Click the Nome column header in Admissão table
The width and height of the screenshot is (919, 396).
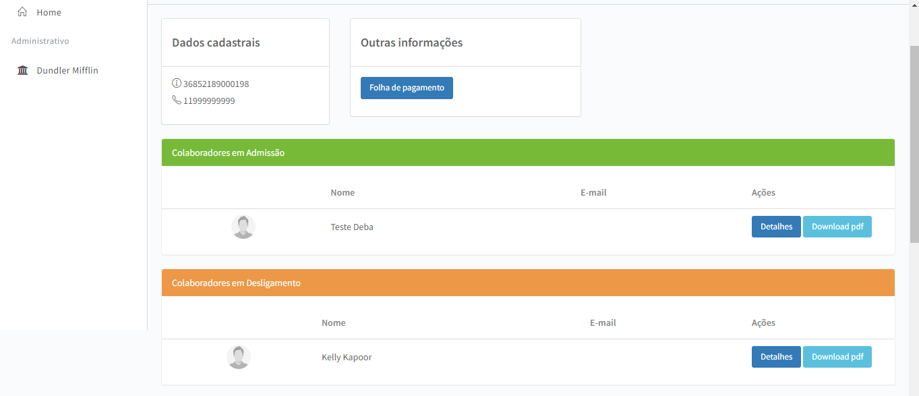pos(343,193)
